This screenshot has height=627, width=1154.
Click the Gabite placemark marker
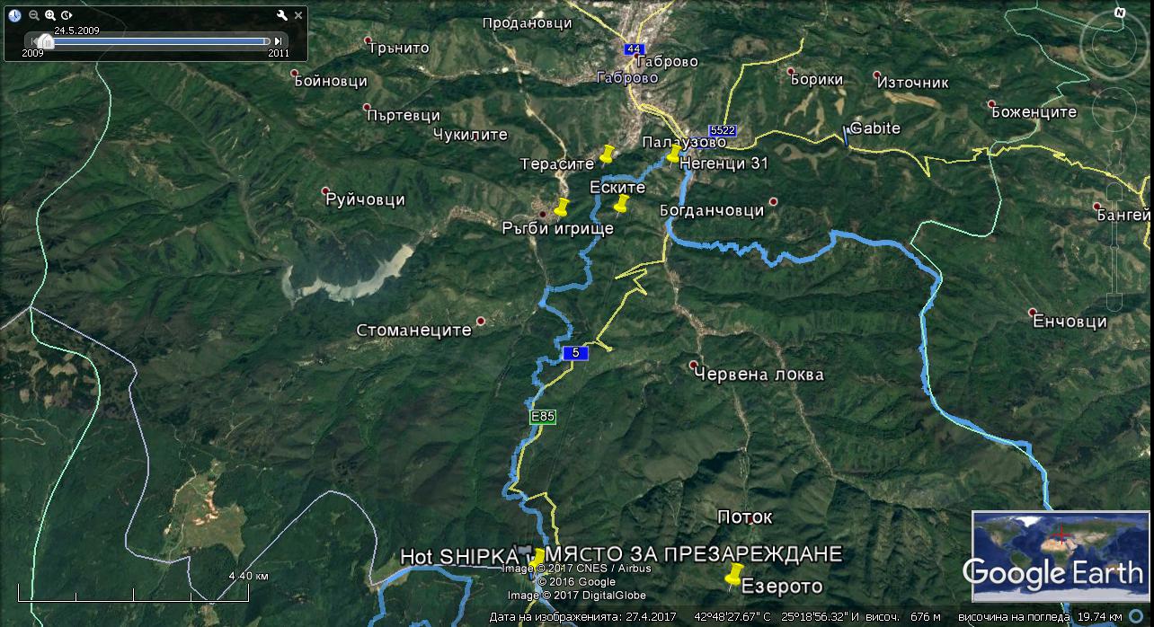846,136
